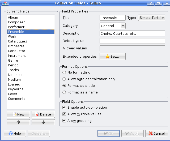Image resolution: width=170 pixels, height=141 pixels.
Task: Select Composer in Current Fields list
Action: pos(16,22)
